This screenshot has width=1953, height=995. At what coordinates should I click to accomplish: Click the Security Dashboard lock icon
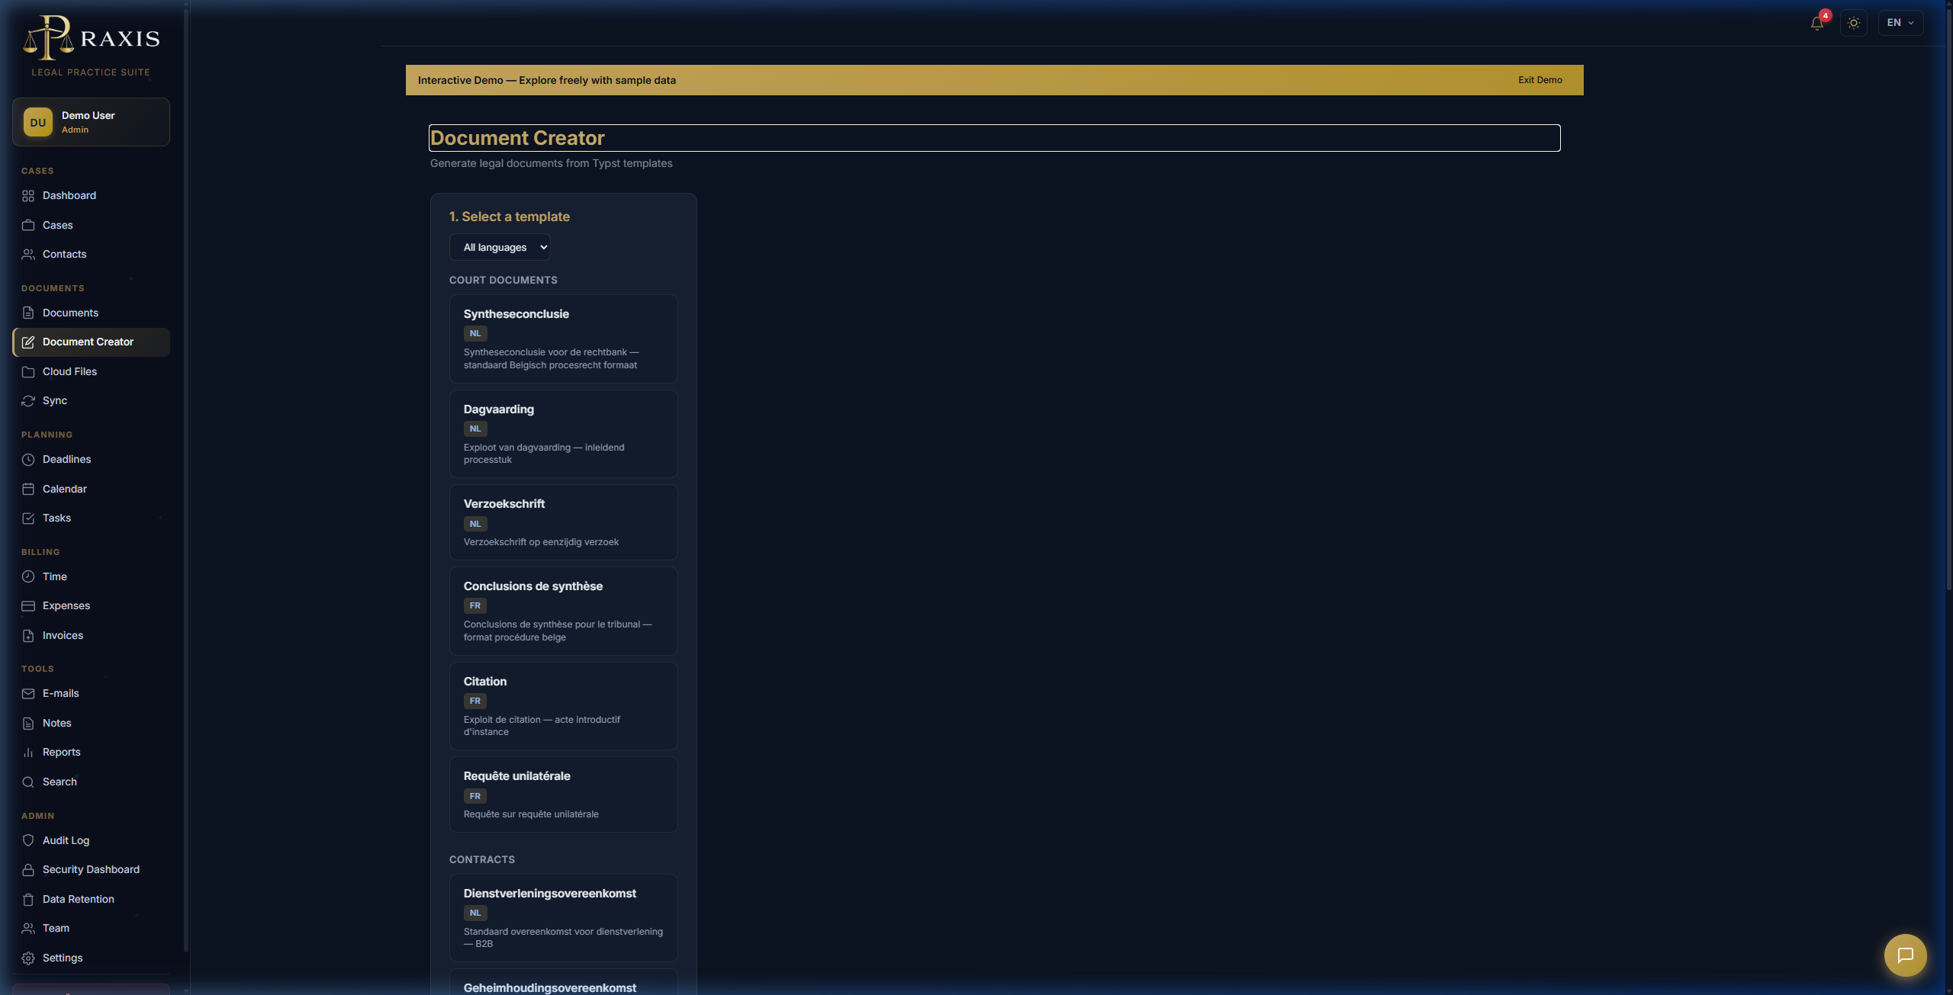pyautogui.click(x=28, y=870)
